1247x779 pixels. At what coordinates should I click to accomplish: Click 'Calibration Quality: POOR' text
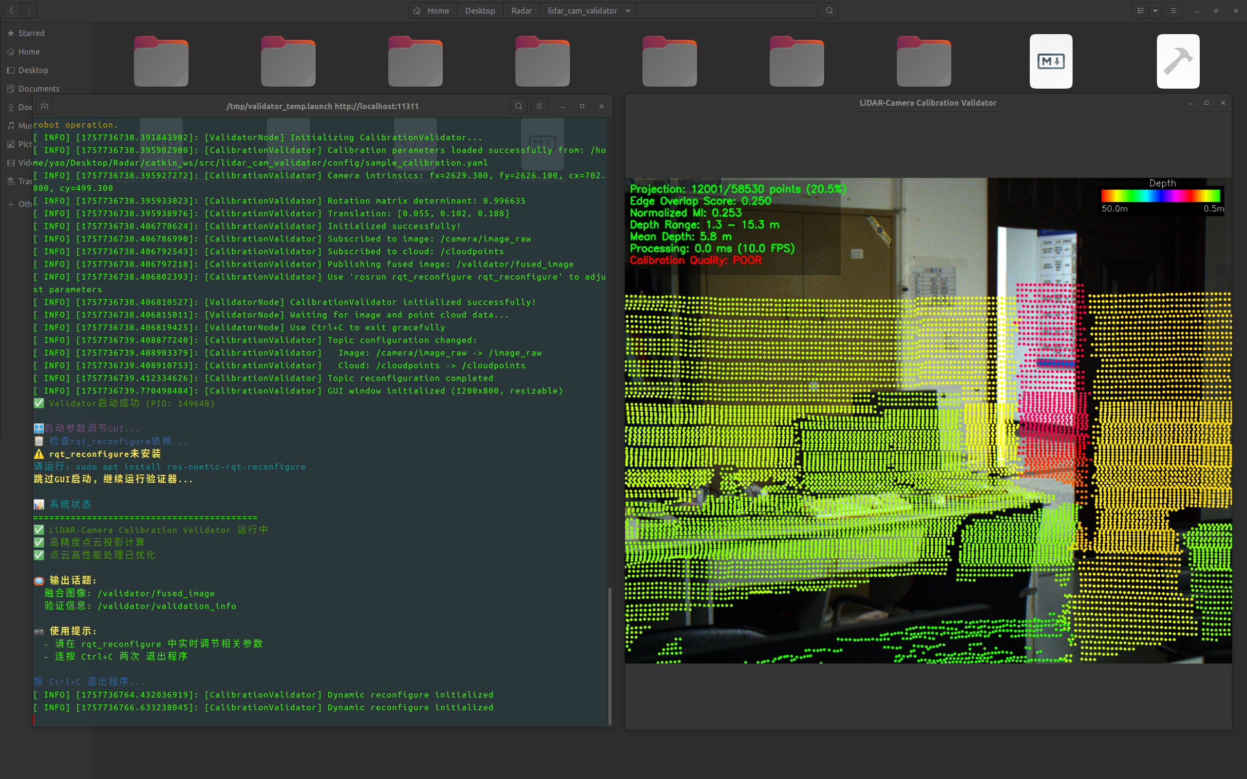point(696,260)
